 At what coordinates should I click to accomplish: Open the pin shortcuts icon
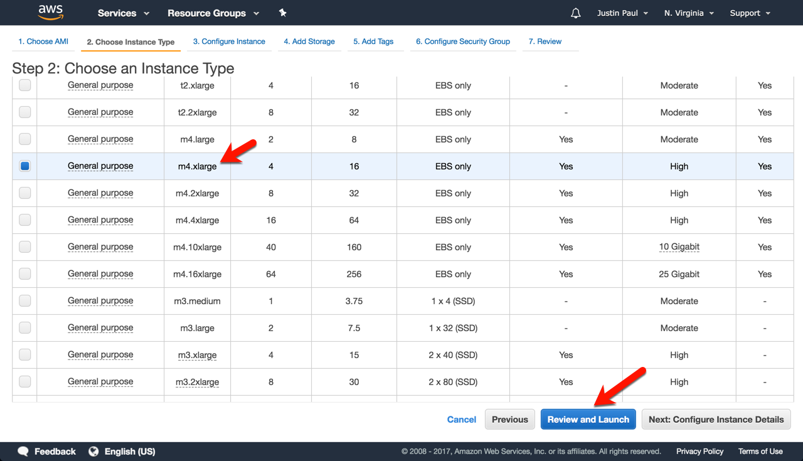(x=283, y=13)
